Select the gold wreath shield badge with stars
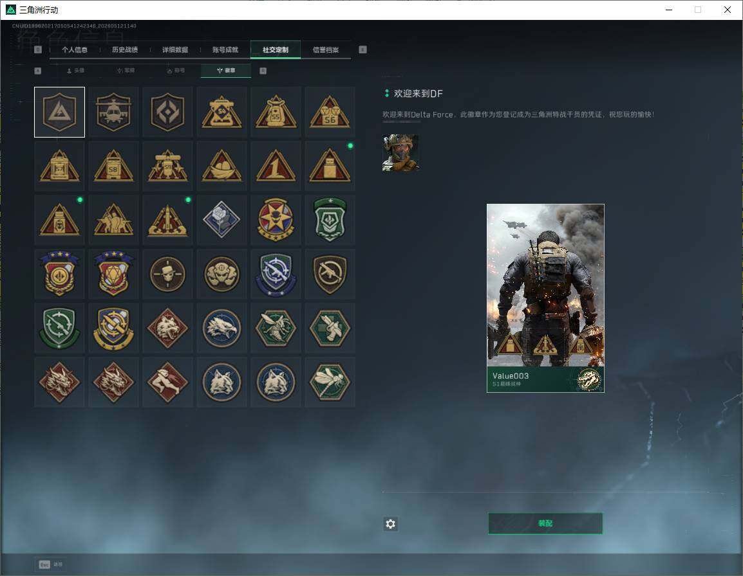743x576 pixels. [x=59, y=274]
